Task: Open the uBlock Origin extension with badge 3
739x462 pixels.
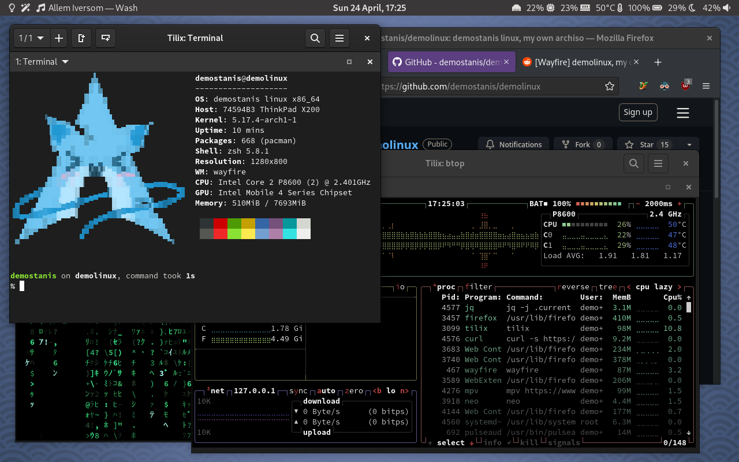Action: click(x=685, y=86)
